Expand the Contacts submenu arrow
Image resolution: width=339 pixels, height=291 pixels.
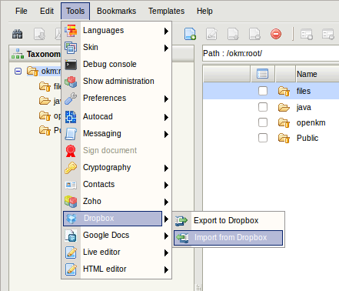pyautogui.click(x=166, y=185)
